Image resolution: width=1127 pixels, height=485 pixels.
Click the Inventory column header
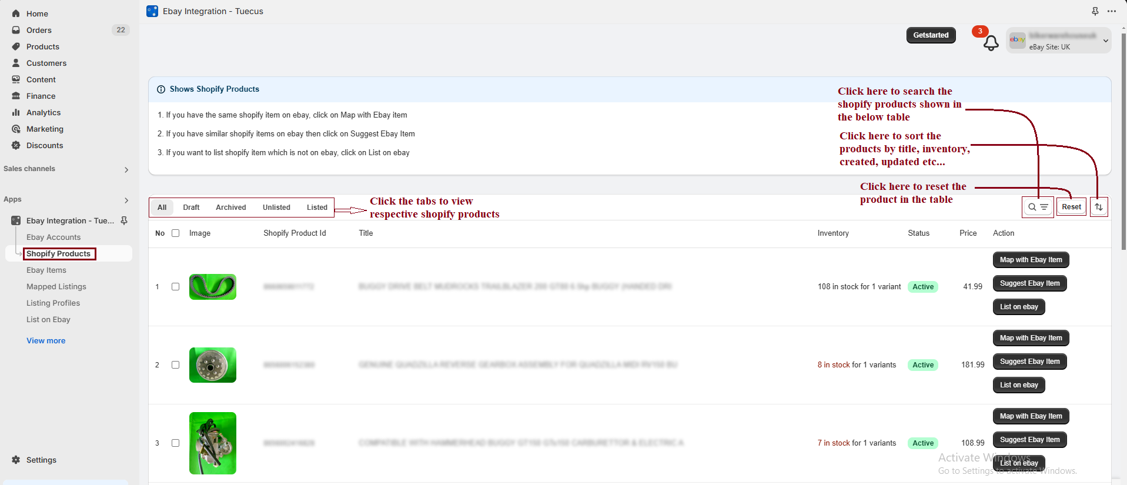[833, 233]
